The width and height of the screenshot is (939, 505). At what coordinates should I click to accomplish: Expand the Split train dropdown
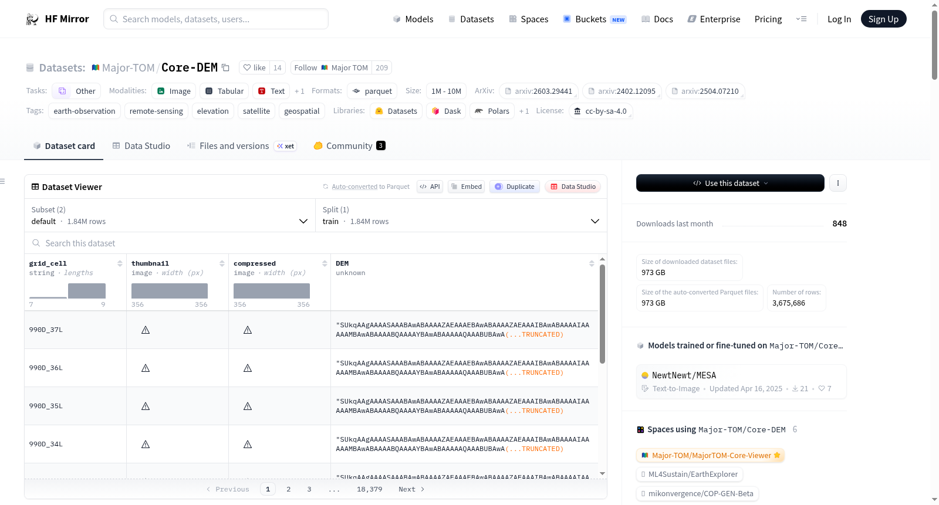pyautogui.click(x=461, y=215)
